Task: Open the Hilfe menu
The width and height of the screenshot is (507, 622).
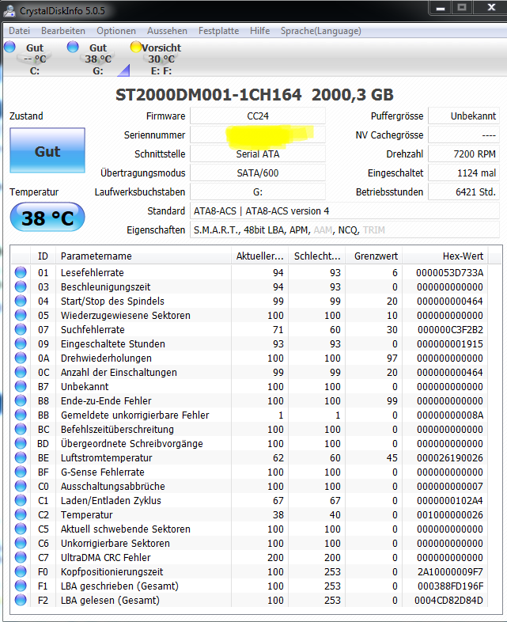Action: coord(259,31)
